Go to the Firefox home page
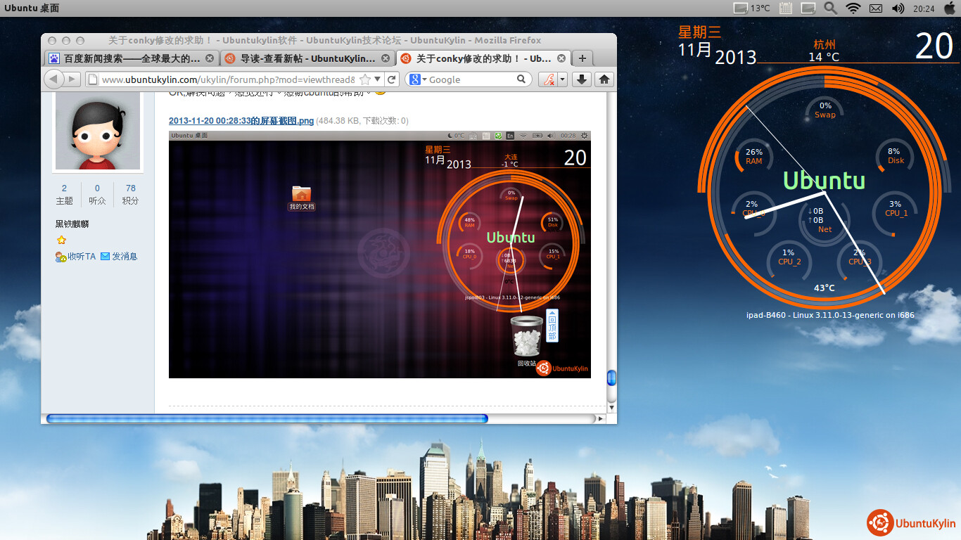 click(x=604, y=79)
